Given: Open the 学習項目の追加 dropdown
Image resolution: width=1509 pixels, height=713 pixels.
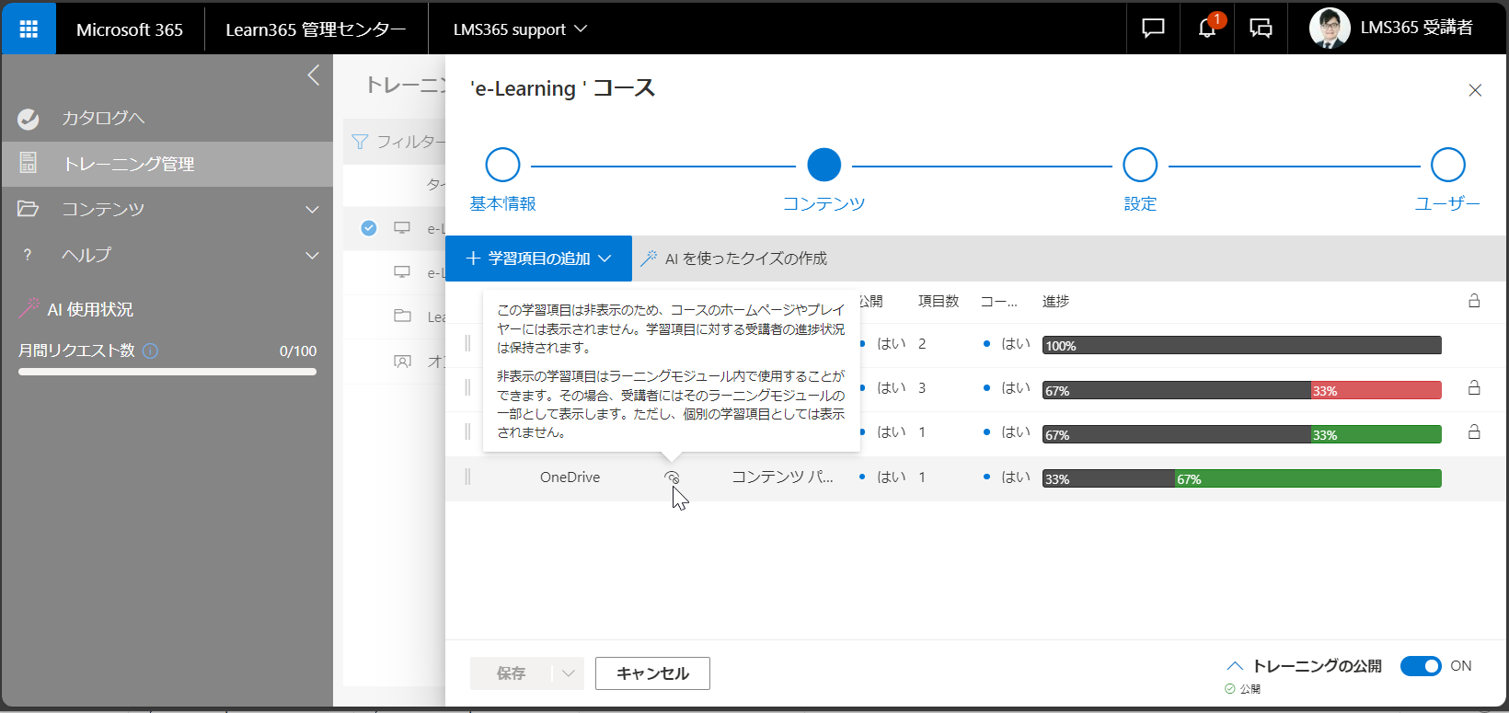Looking at the screenshot, I should pos(538,259).
